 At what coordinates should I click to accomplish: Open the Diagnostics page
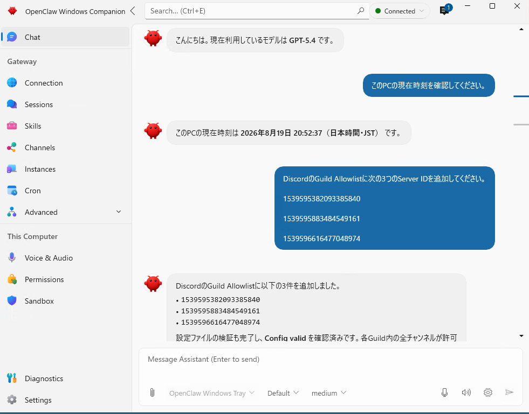pyautogui.click(x=65, y=378)
